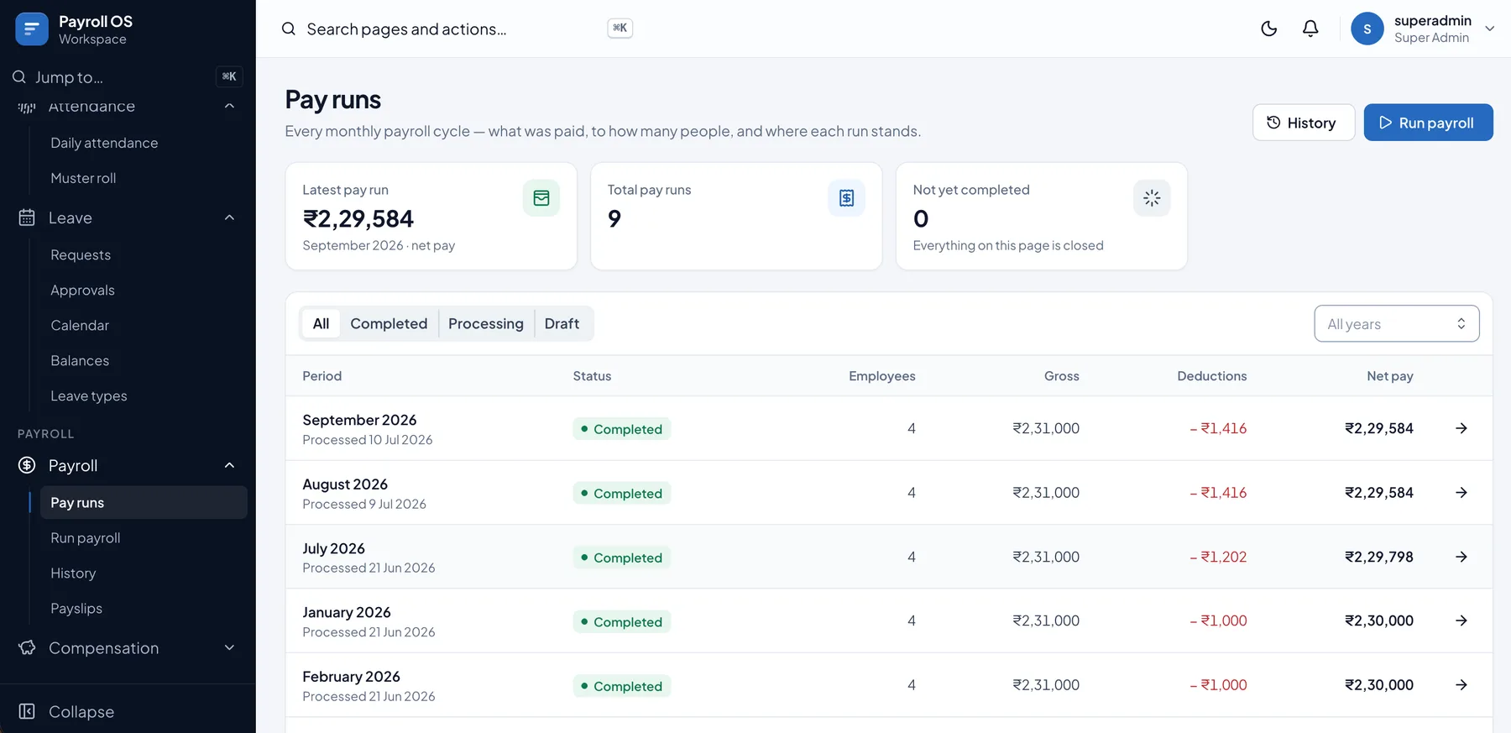Open February 2026 pay run arrow
The image size is (1511, 733).
coord(1461,685)
